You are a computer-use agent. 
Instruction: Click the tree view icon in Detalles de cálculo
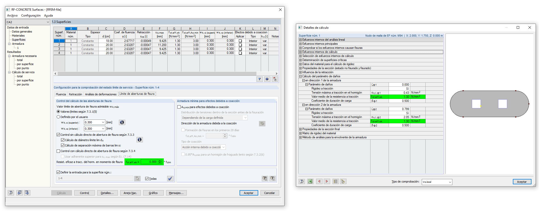pyautogui.click(x=343, y=181)
